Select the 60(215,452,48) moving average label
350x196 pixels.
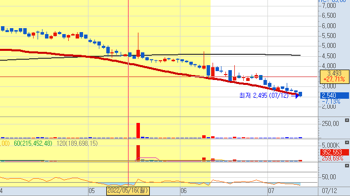point(33,143)
